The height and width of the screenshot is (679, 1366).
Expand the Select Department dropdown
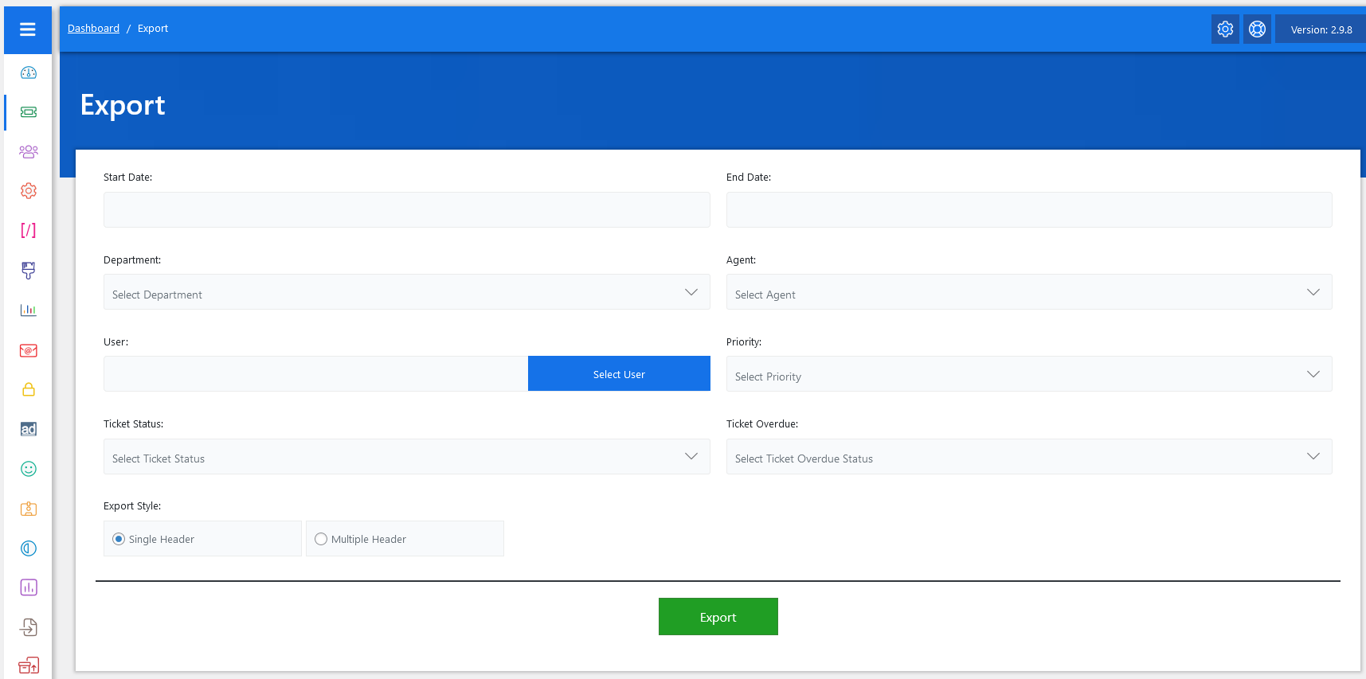(x=406, y=292)
